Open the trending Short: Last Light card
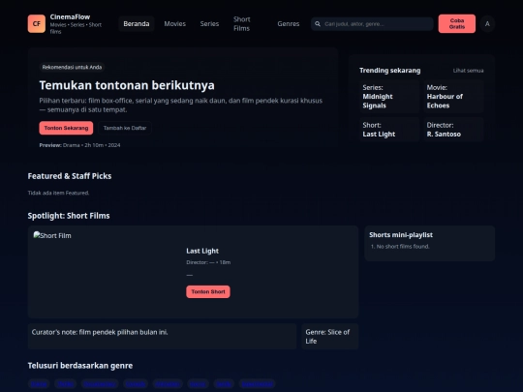523x392 pixels. pyautogui.click(x=389, y=130)
